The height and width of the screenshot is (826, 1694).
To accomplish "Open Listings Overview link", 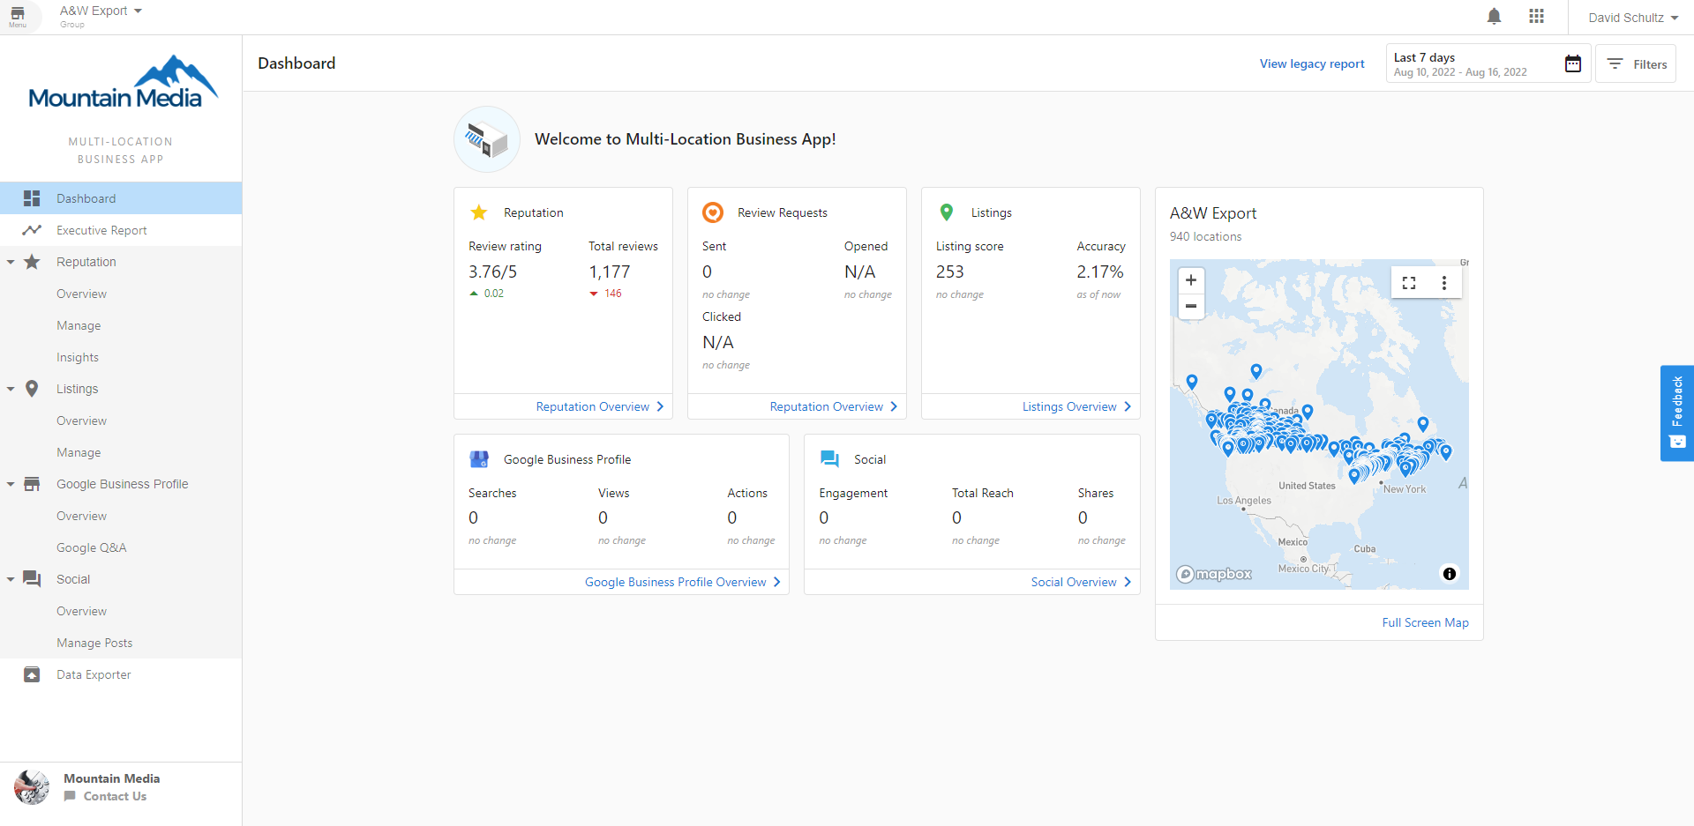I will tap(1077, 406).
